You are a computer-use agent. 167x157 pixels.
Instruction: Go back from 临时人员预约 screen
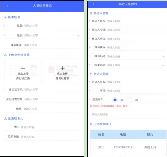(93, 4)
